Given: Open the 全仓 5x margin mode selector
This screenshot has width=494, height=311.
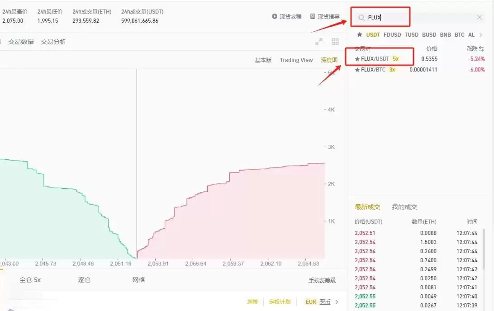Looking at the screenshot, I should (29, 280).
